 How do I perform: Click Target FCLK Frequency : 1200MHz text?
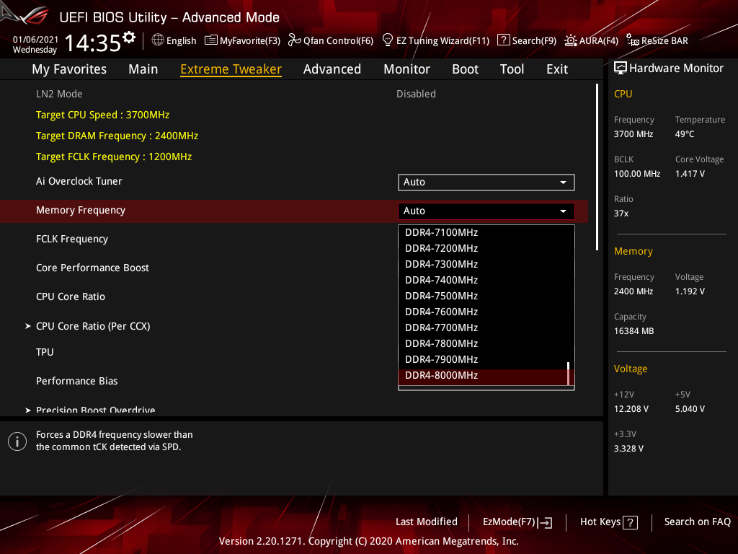click(x=114, y=157)
